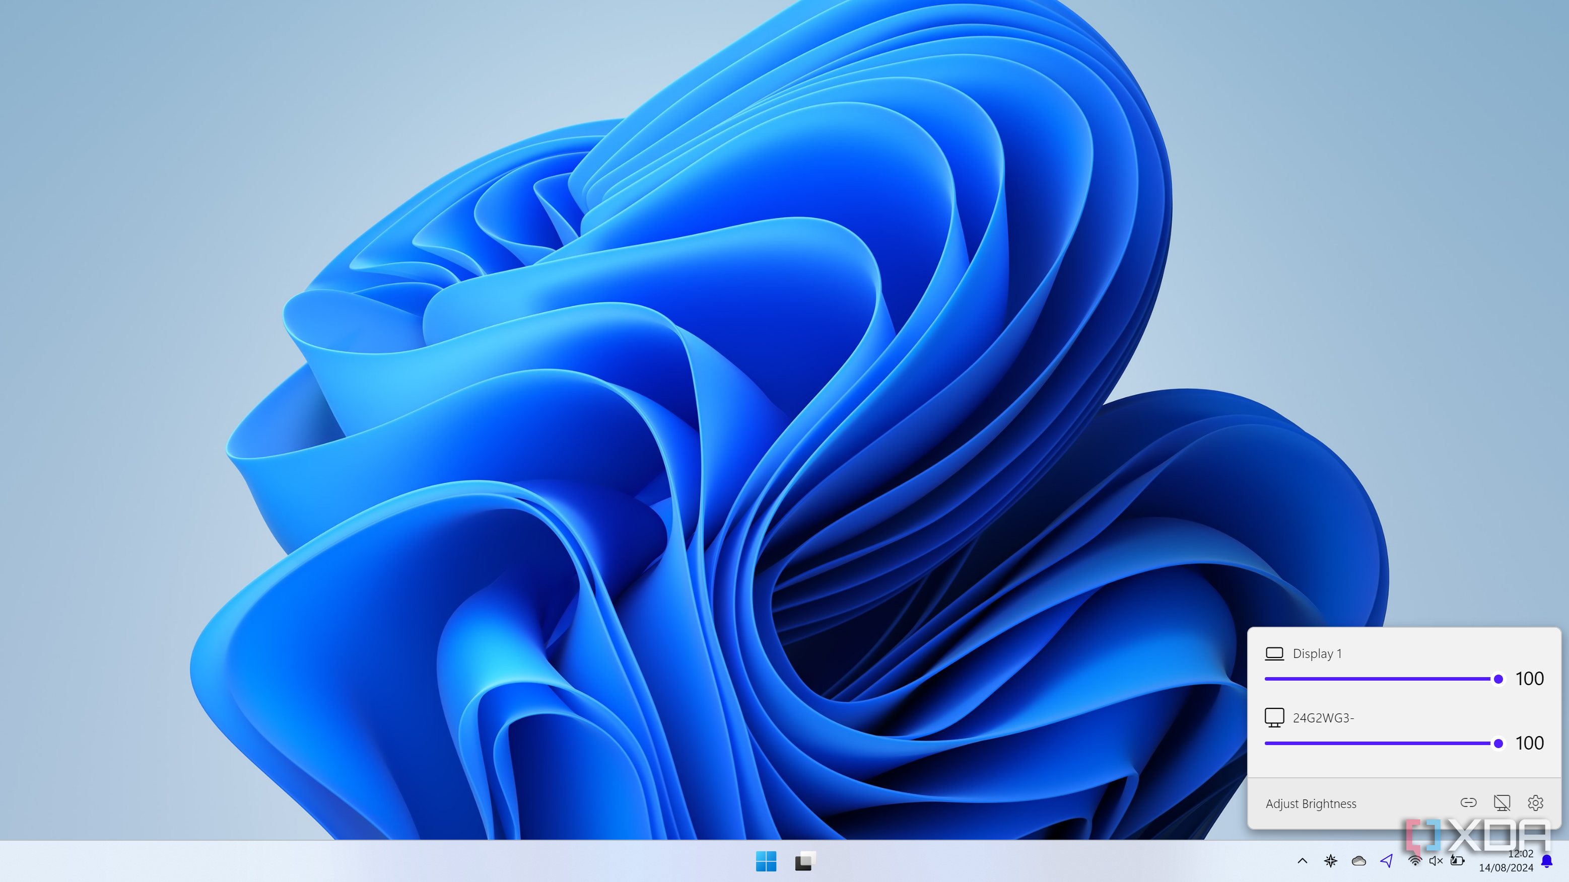1569x882 pixels.
Task: Click the Display 1 laptop icon
Action: click(x=1274, y=653)
